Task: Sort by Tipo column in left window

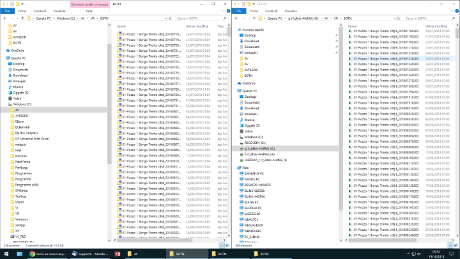Action: click(x=221, y=26)
